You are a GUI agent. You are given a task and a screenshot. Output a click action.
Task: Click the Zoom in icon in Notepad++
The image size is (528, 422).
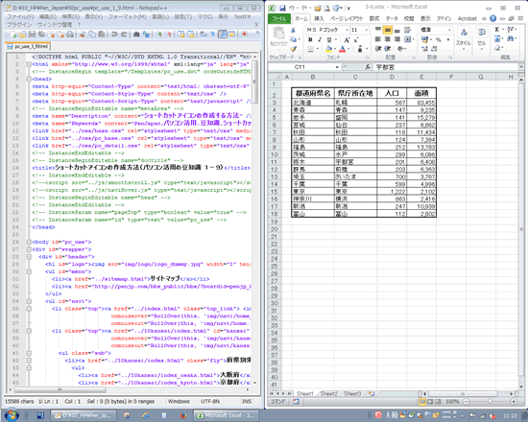click(159, 34)
